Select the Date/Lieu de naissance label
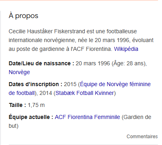 tap(41, 63)
